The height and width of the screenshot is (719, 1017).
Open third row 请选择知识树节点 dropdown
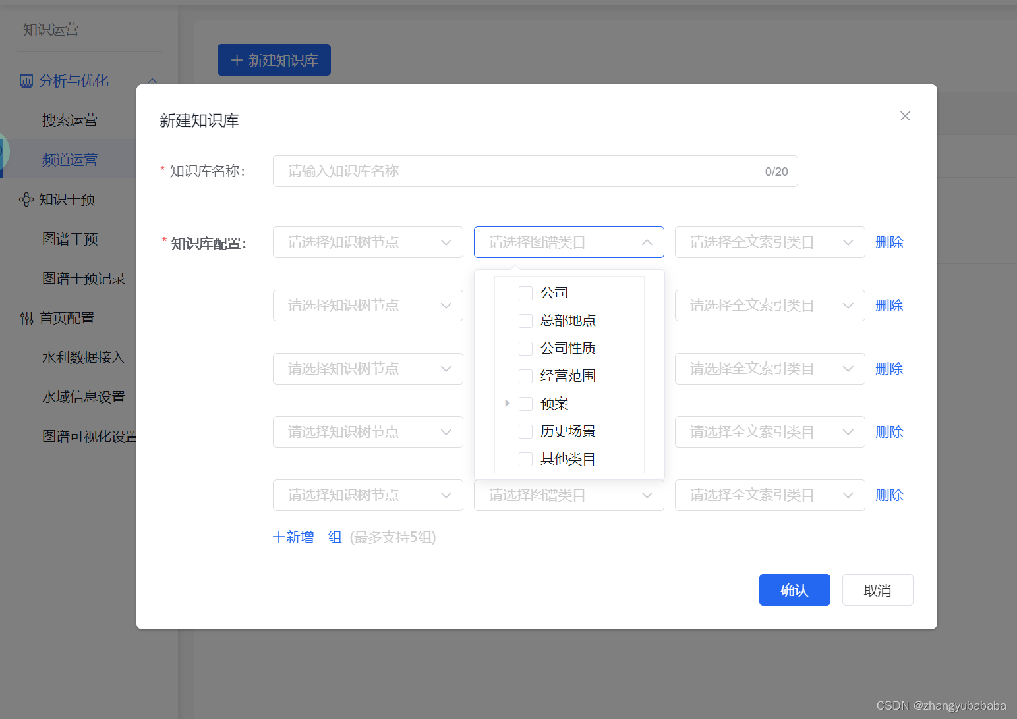[368, 369]
